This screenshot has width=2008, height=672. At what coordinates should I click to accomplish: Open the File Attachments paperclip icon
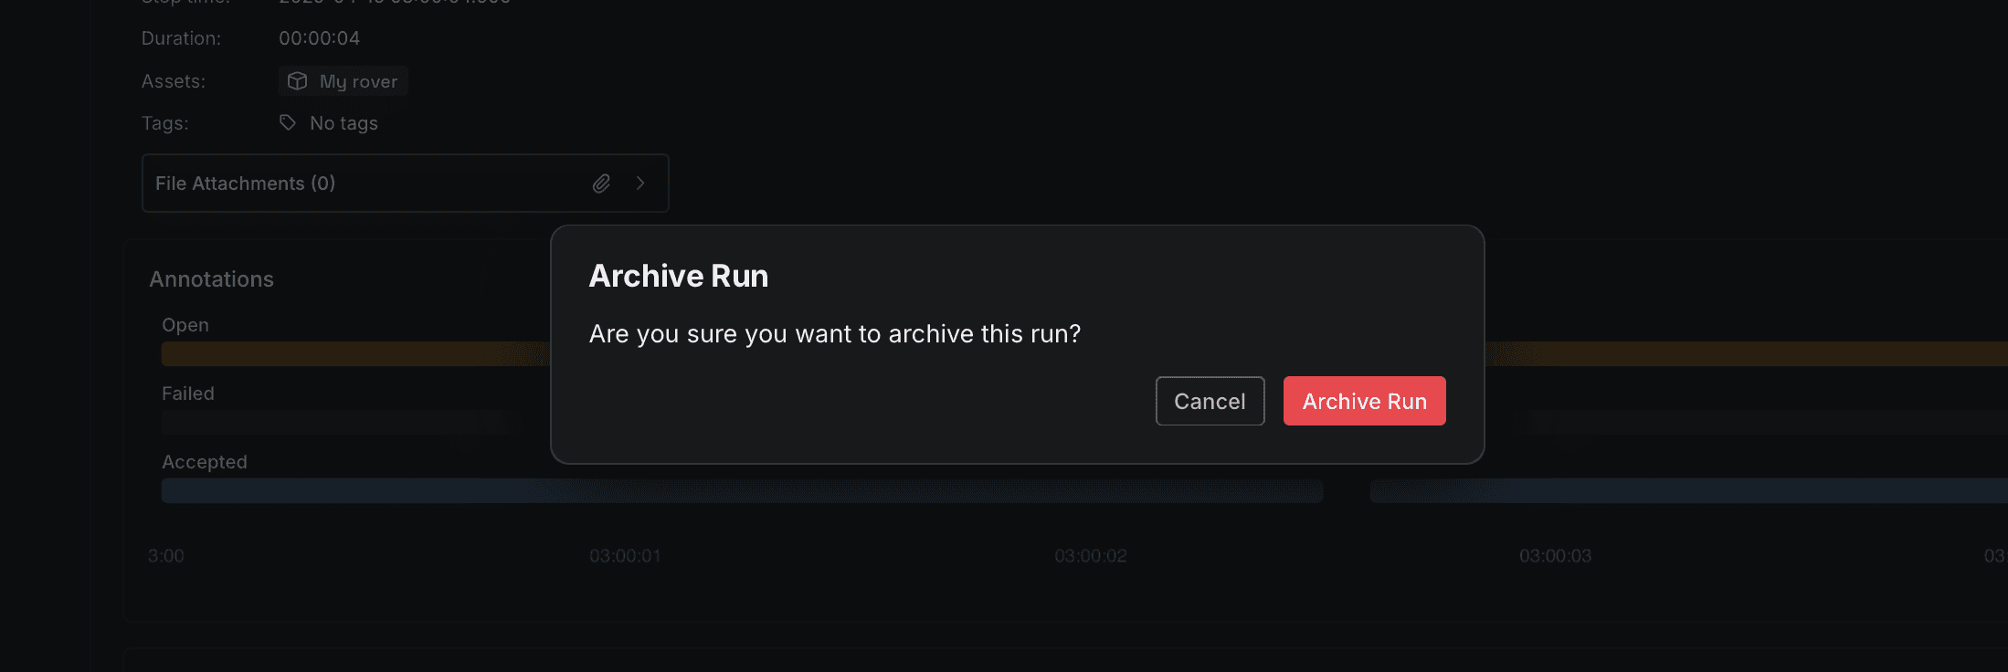coord(601,184)
